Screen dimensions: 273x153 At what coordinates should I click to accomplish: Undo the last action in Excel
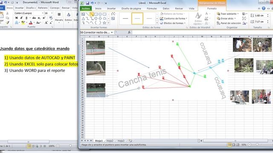pos(92,3)
